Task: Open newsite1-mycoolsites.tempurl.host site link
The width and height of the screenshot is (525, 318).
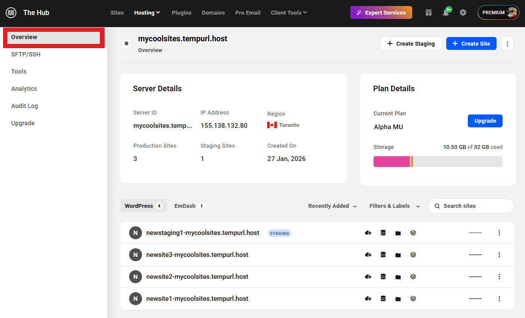Action: coord(197,299)
